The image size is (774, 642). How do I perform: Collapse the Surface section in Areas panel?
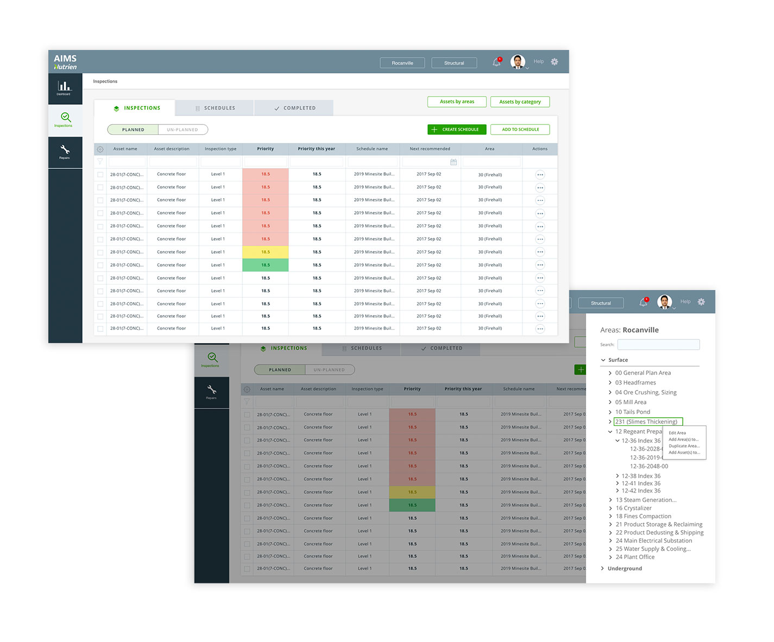click(x=603, y=360)
